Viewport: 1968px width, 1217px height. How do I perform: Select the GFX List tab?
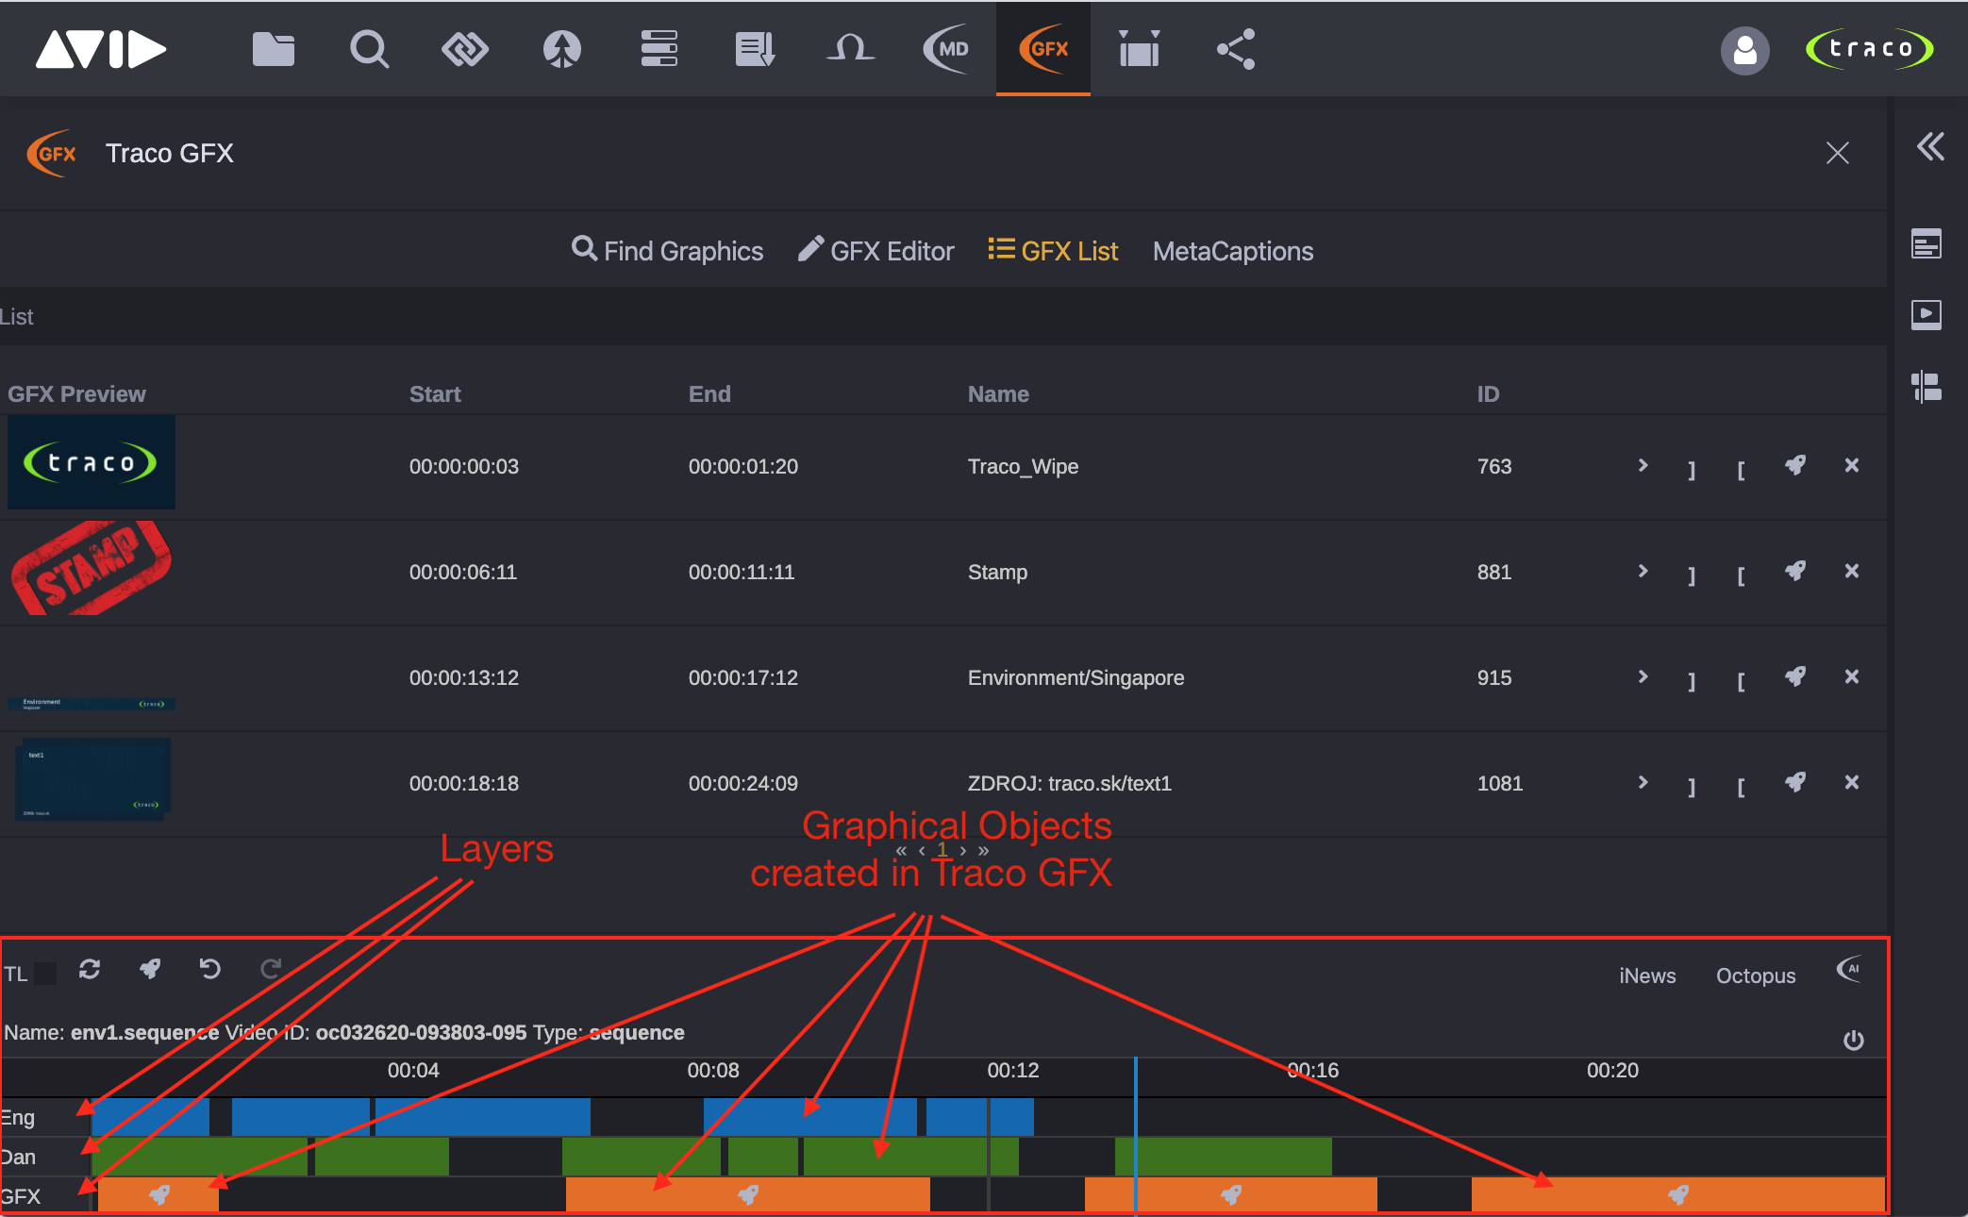pos(1053,251)
